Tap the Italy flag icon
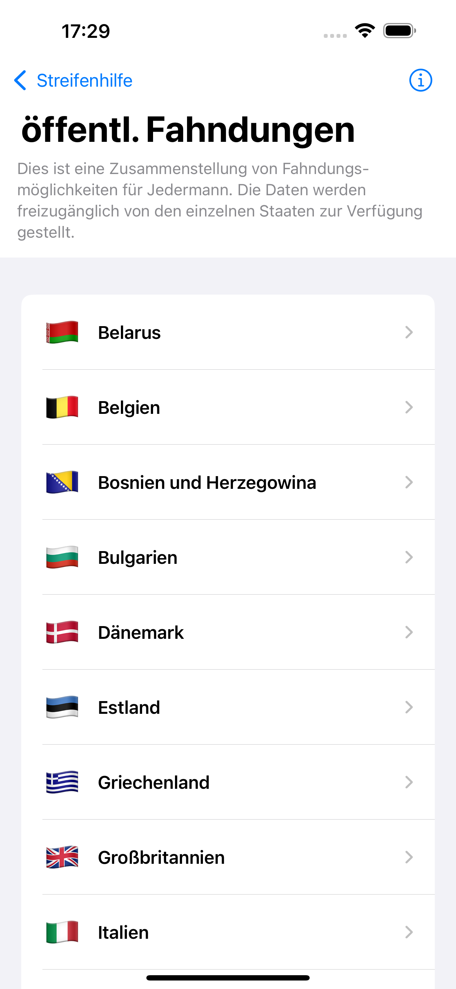The image size is (456, 989). 62,932
